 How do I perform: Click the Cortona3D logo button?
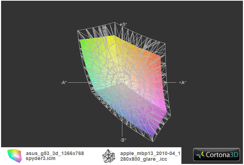[217, 155]
